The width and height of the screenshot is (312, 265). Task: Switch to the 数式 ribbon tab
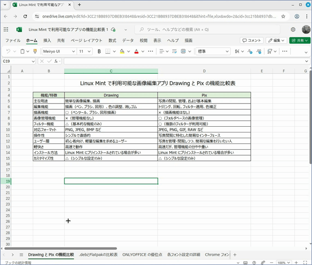coord(112,41)
